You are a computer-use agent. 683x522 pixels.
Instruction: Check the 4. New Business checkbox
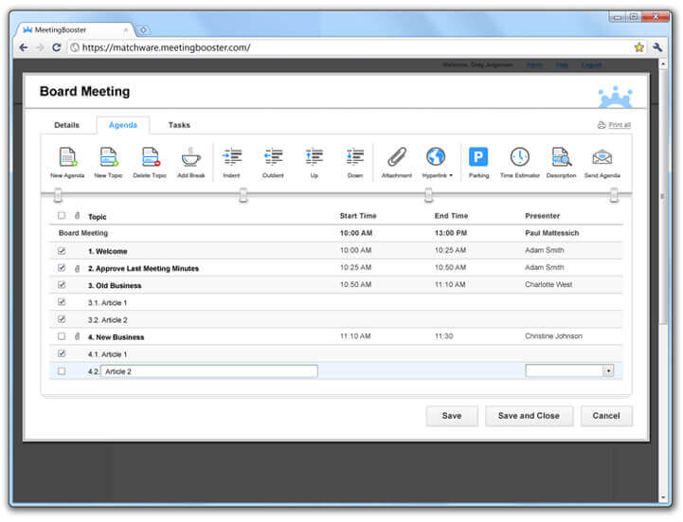[x=62, y=336]
